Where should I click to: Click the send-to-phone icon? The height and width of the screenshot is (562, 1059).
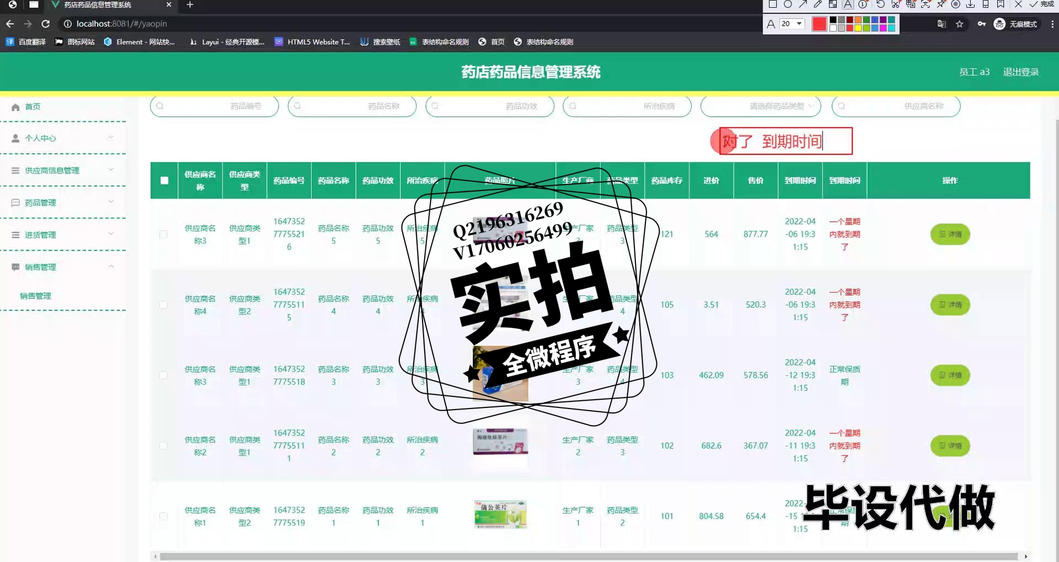click(x=986, y=4)
